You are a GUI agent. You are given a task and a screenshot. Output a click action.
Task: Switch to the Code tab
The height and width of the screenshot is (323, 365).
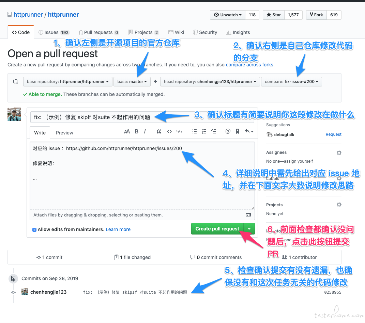pyautogui.click(x=21, y=32)
